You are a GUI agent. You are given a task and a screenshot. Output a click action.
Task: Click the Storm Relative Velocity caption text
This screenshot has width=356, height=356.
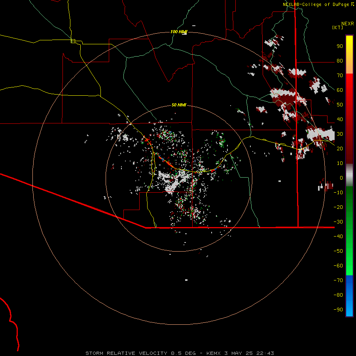[x=180, y=353]
